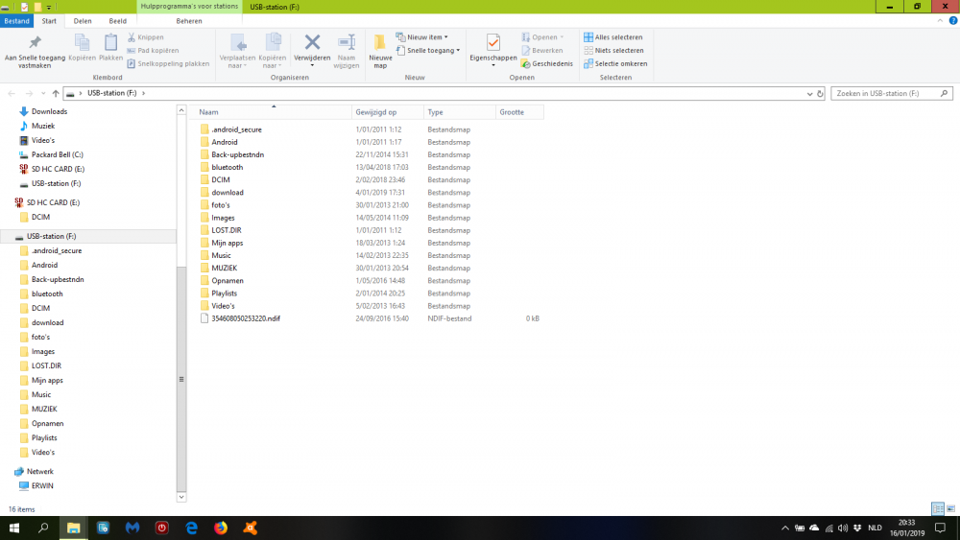The width and height of the screenshot is (960, 540).
Task: Open Microsoft Edge from the taskbar
Action: pyautogui.click(x=191, y=528)
